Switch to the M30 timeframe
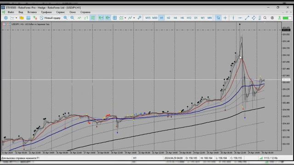The height and width of the screenshot is (165, 294). [155, 18]
